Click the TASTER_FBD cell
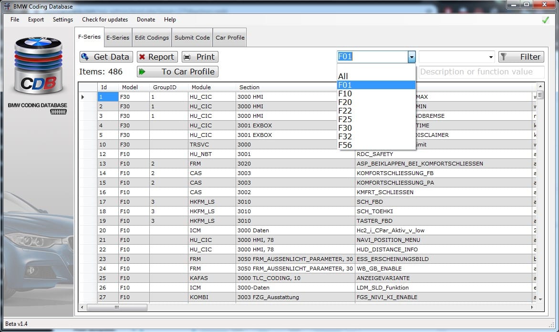Screen dimensions: 559x332 click(444, 221)
